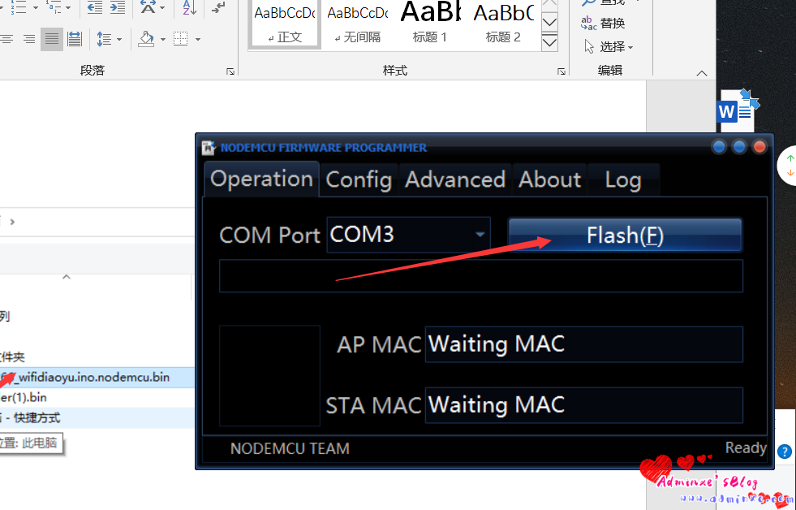Click the shading paint bucket icon
This screenshot has height=510, width=796.
(x=146, y=39)
